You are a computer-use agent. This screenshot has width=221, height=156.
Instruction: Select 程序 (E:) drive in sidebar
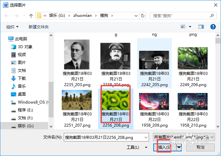point(22,110)
